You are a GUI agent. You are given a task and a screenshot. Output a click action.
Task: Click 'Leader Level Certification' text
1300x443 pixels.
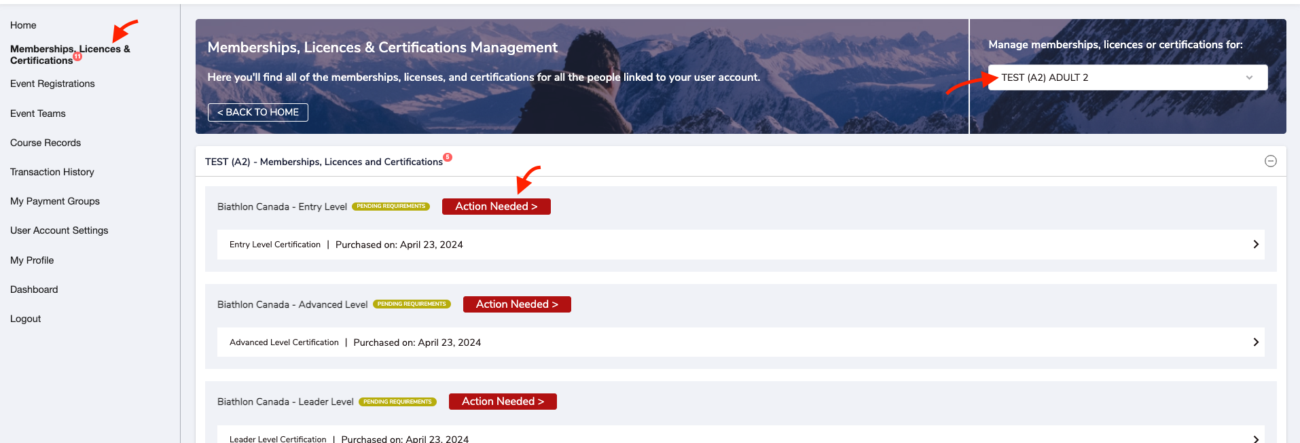pos(278,439)
